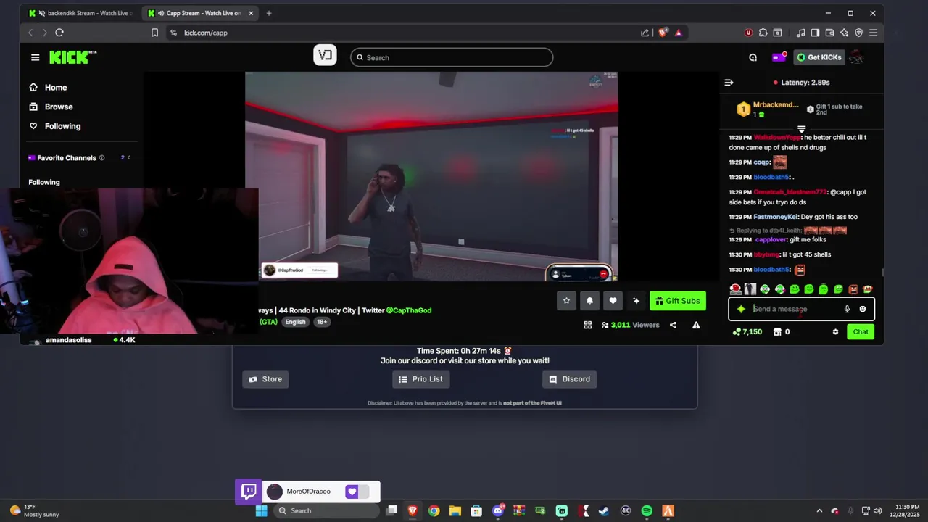This screenshot has height=522, width=928.
Task: Toggle the MoreOfDracoo heart follow switch
Action: click(x=357, y=492)
